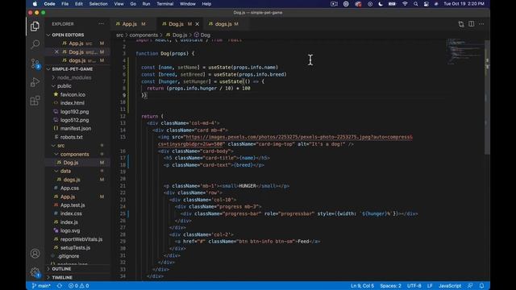516x290 pixels.
Task: Open the pexels image URL in code
Action: pyautogui.click(x=285, y=140)
